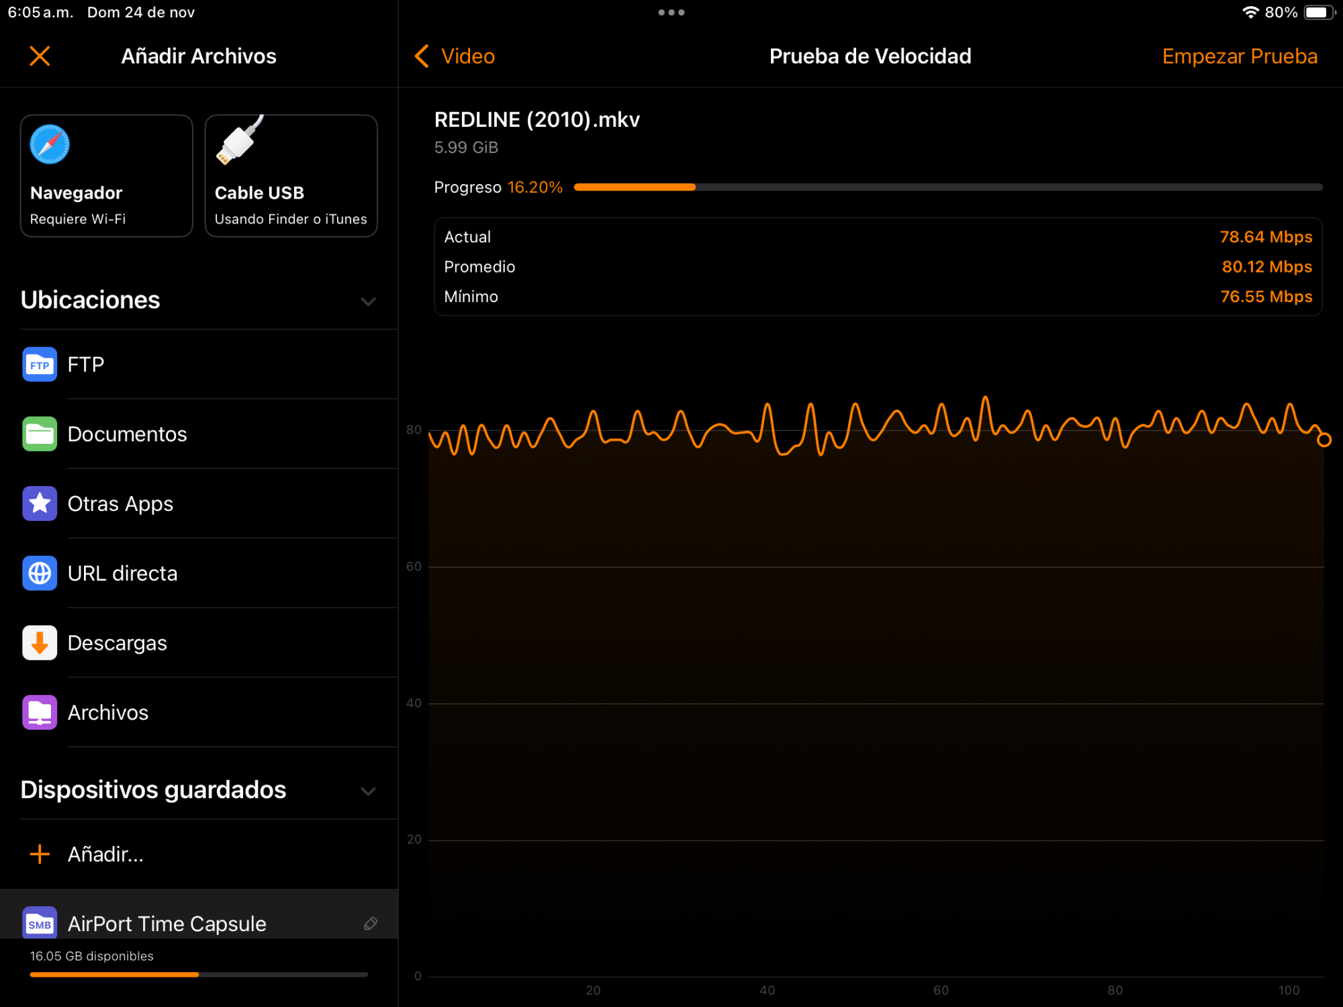Collapse the Dispositivos guardados section chevron
The image size is (1343, 1007).
[x=368, y=791]
